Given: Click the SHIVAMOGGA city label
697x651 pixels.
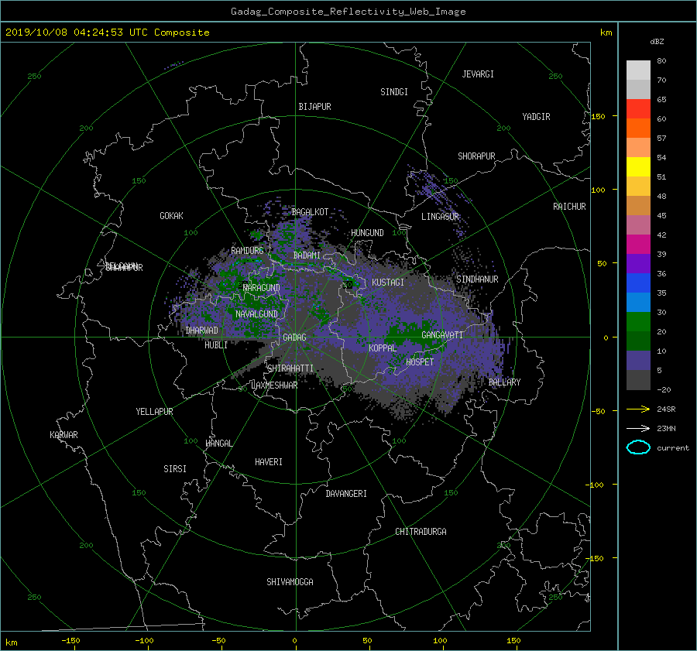Looking at the screenshot, I should point(290,582).
